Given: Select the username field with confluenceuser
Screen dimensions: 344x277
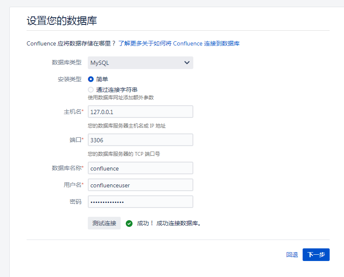Looking at the screenshot, I should (x=140, y=185).
